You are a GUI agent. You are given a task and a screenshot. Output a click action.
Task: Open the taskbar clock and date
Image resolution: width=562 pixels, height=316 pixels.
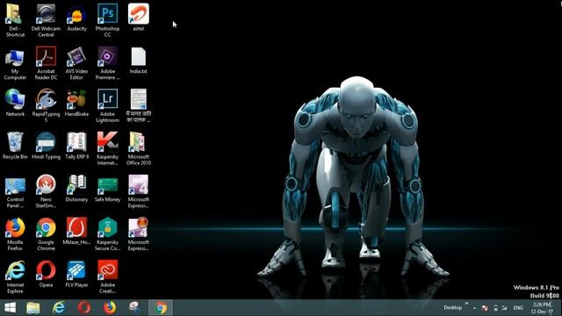(542, 308)
